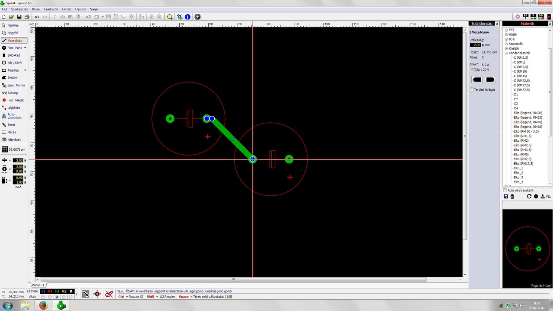Expand the Kapcsolók macro folder
Viewport: 553px width, 311px height.
(506, 44)
